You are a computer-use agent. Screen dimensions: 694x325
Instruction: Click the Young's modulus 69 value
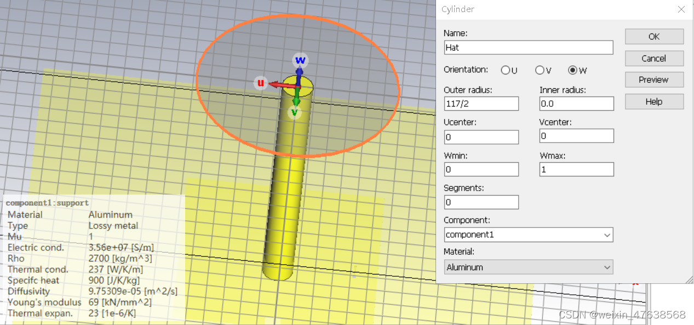pos(120,303)
